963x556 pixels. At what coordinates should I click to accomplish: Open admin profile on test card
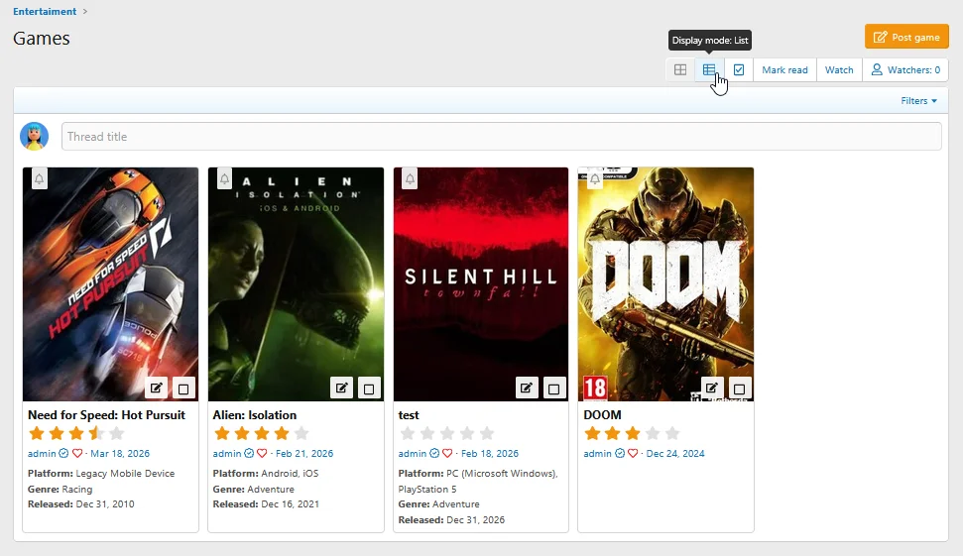tap(413, 454)
